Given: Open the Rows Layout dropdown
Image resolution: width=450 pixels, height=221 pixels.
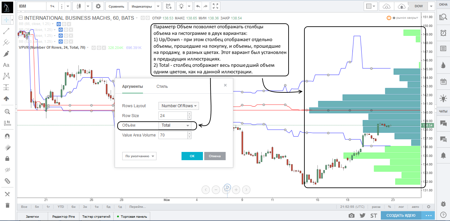Looking at the screenshot, I should coord(179,106).
